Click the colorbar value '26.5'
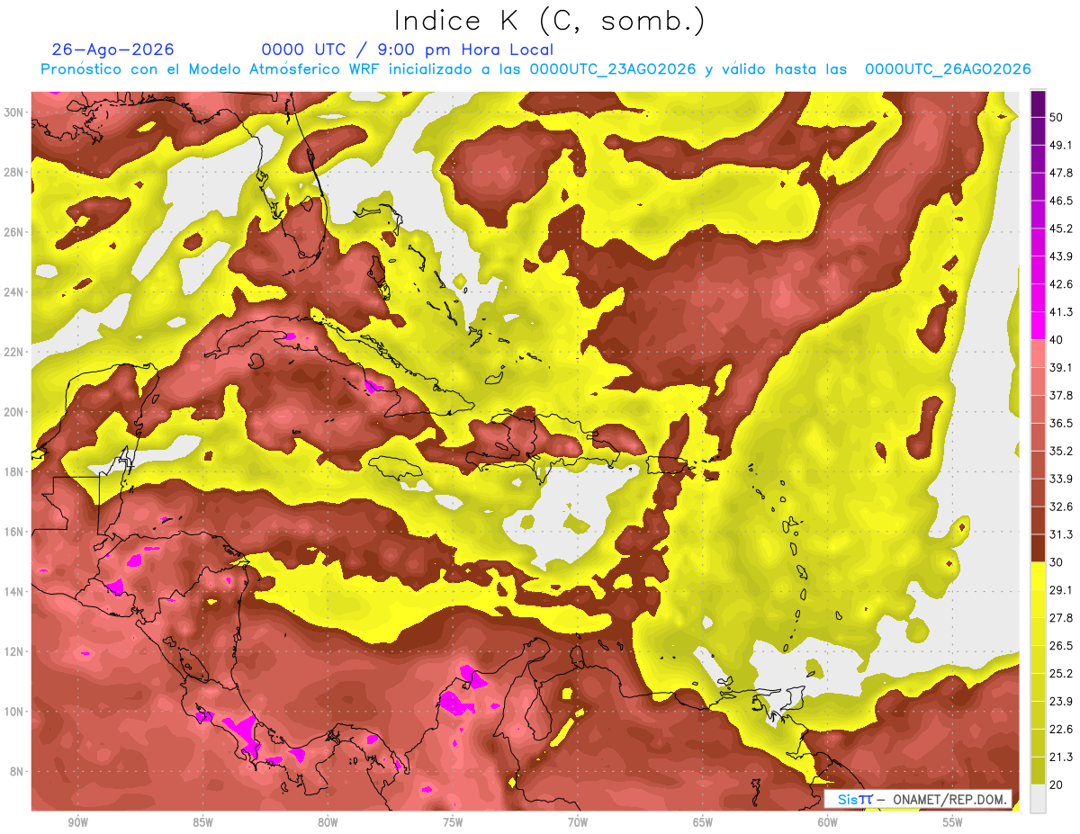 point(1061,646)
